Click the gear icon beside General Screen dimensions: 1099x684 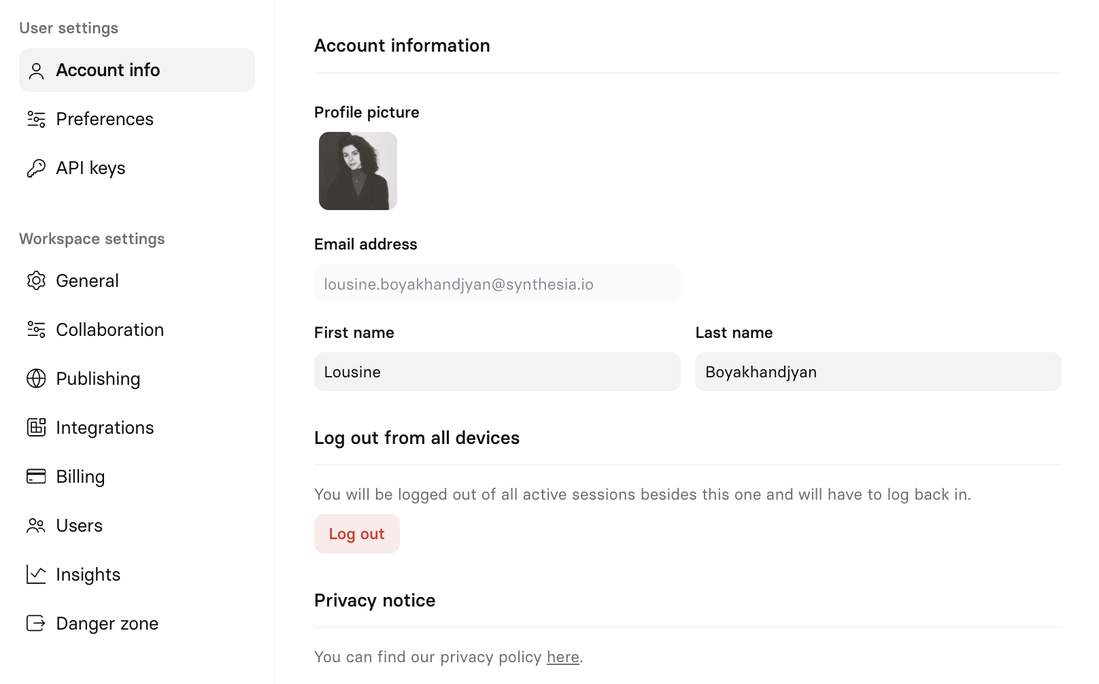pos(36,281)
